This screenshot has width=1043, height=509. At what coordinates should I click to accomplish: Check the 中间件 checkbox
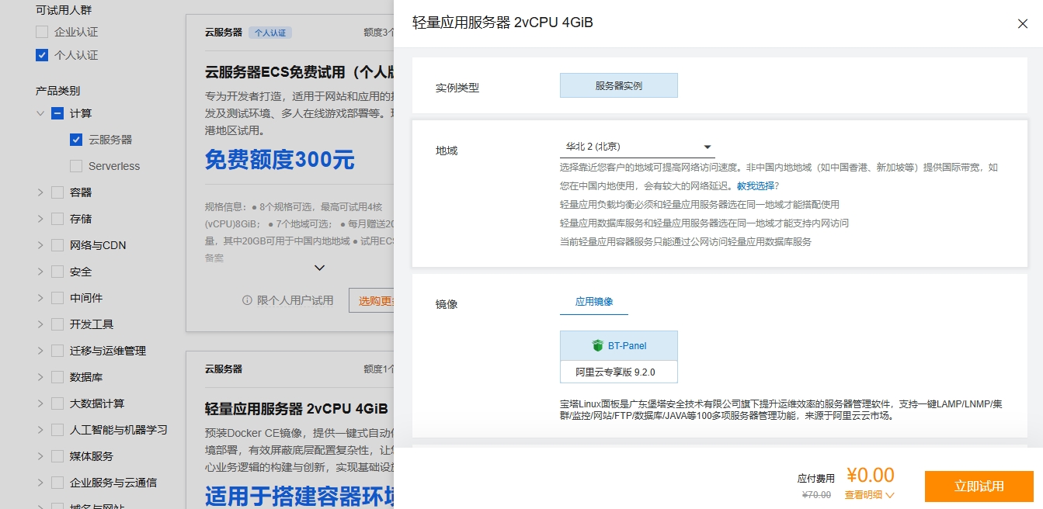(x=57, y=298)
